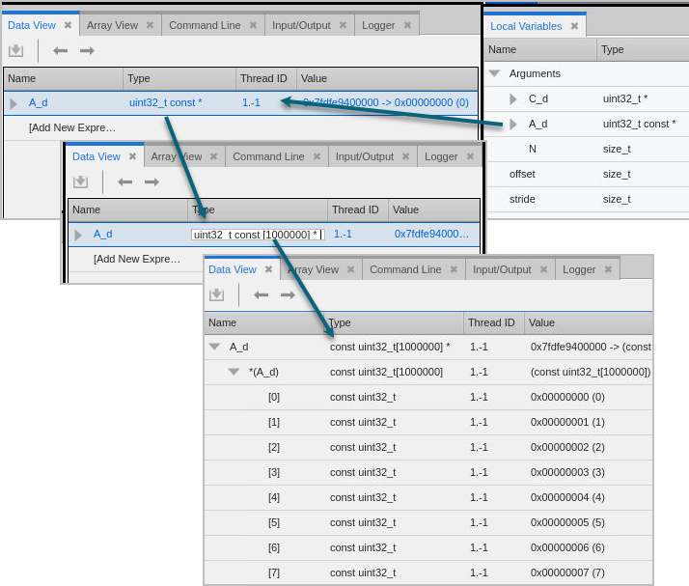This screenshot has width=689, height=586.
Task: Click the type field containing "uint32_t const [1000000] *"
Action: point(256,235)
